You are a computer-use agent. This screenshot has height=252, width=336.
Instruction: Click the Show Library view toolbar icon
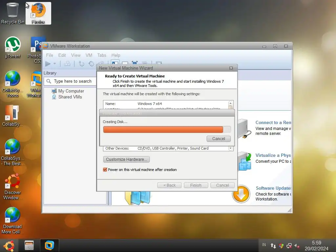pos(115,63)
